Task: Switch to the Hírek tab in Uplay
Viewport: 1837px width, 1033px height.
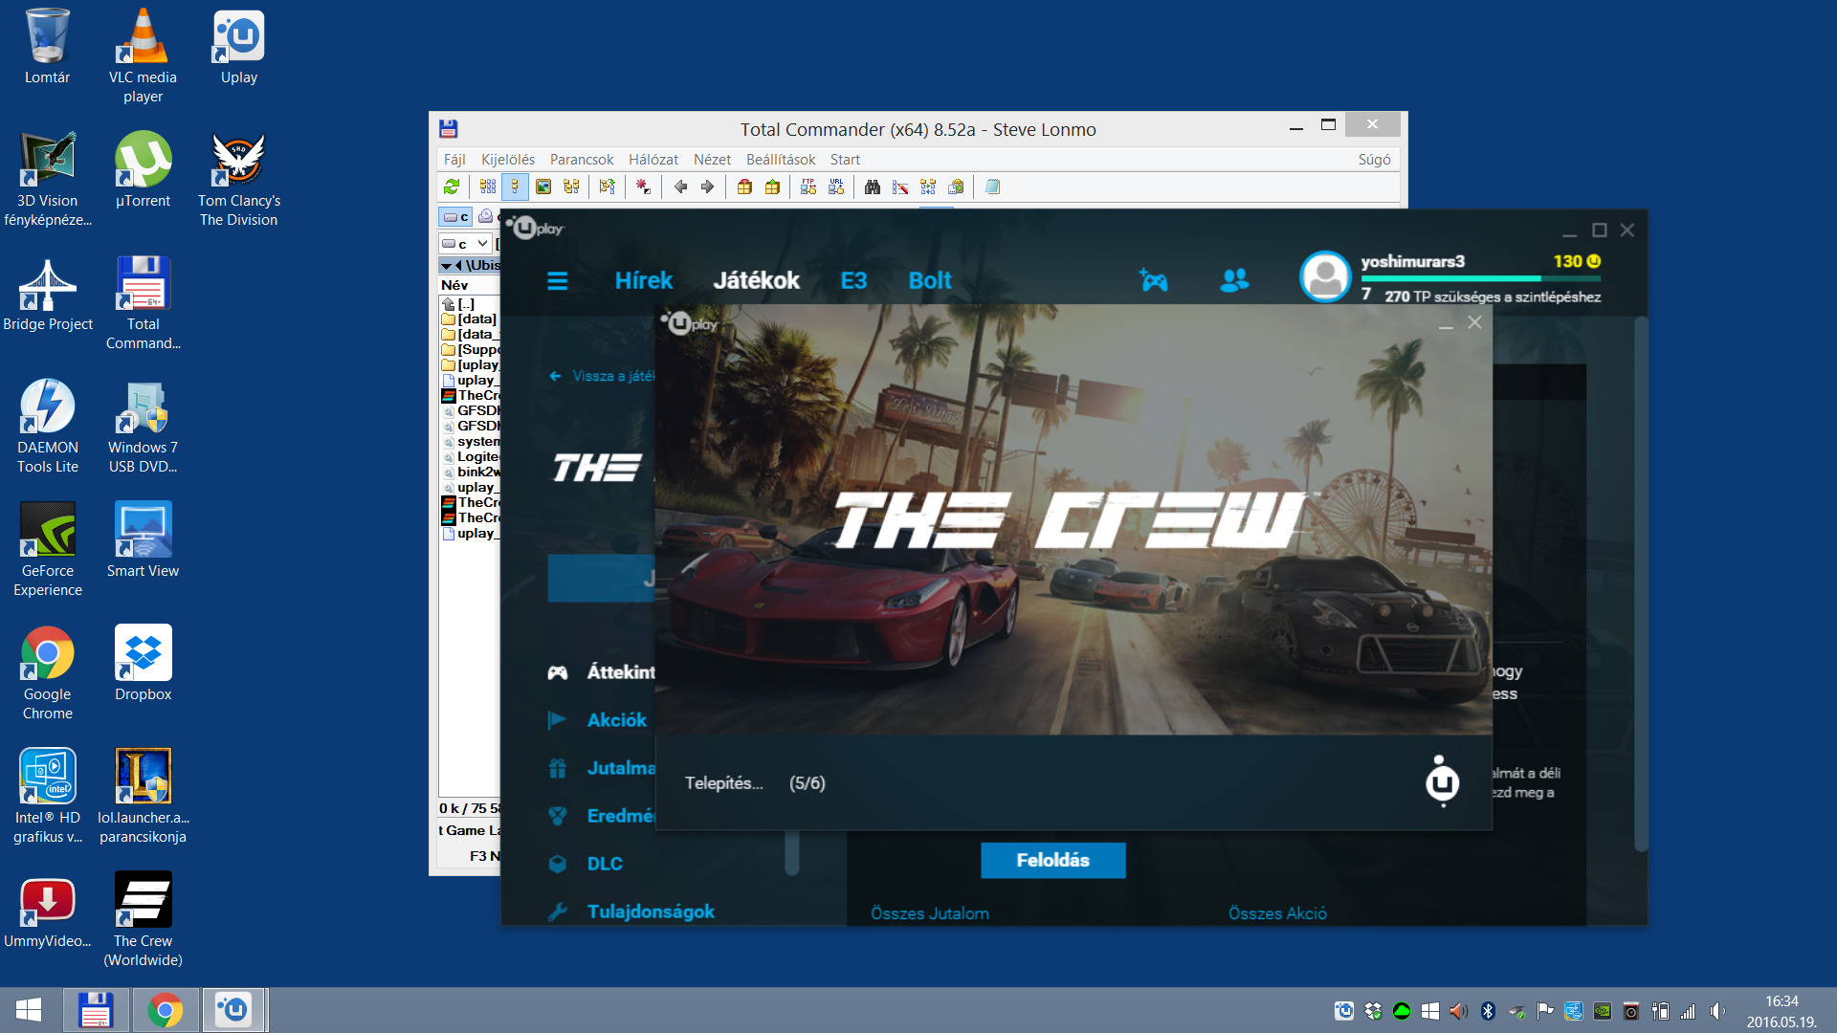Action: pos(643,280)
